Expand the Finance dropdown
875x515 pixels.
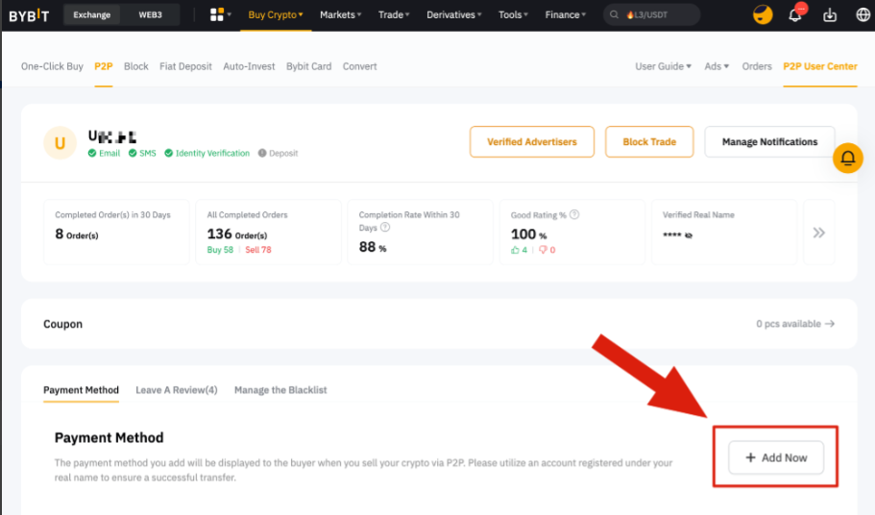click(x=566, y=15)
